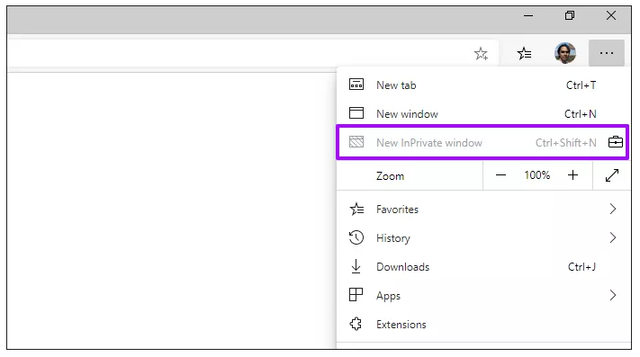Enter full screen with diagonal arrow icon
The height and width of the screenshot is (357, 640).
612,175
